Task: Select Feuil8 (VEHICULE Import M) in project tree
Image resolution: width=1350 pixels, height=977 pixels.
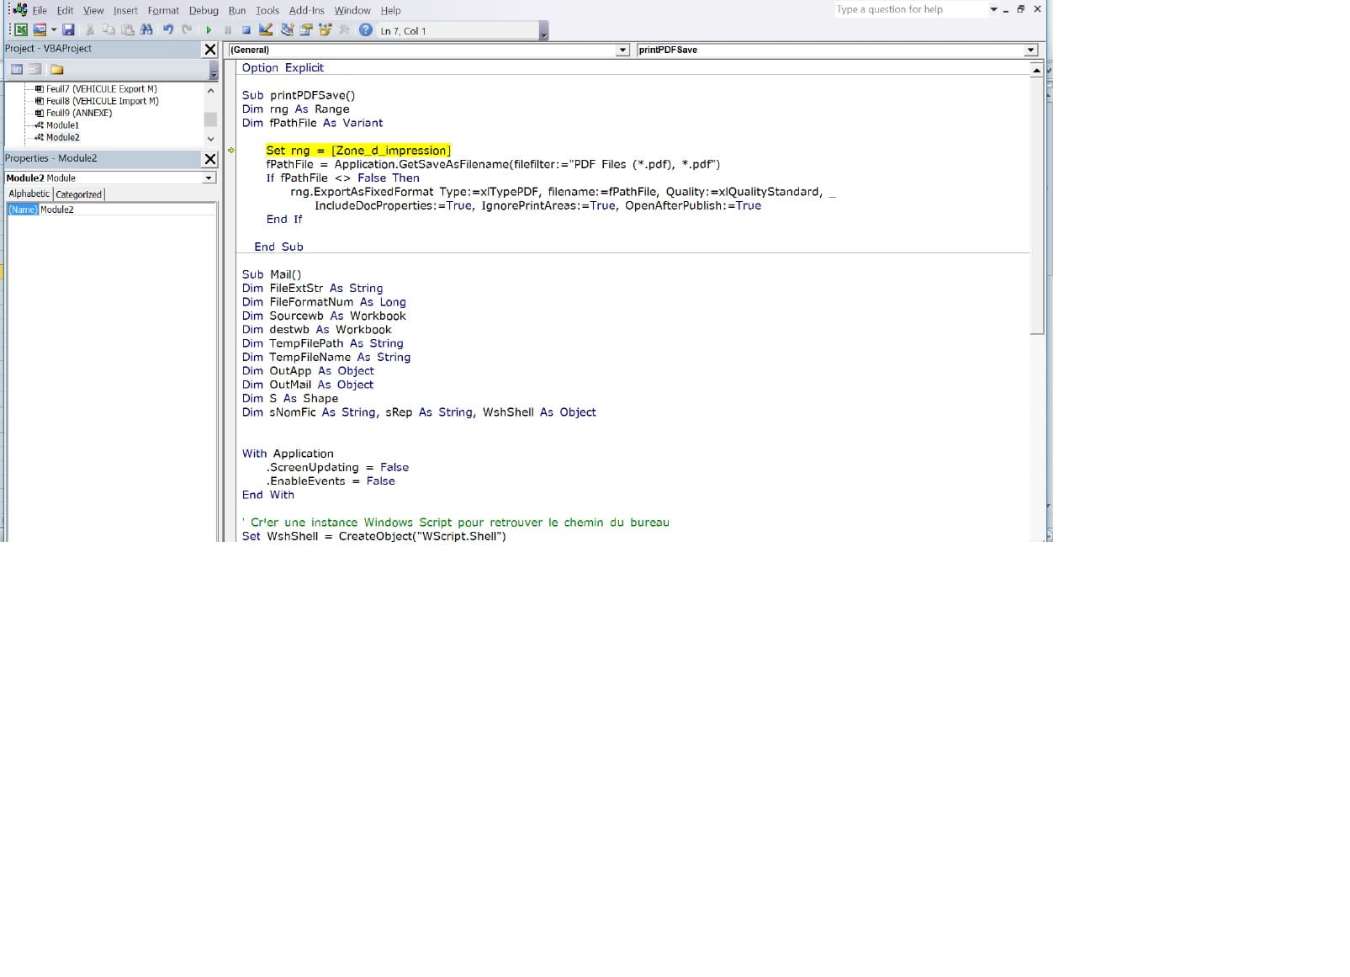Action: click(102, 101)
